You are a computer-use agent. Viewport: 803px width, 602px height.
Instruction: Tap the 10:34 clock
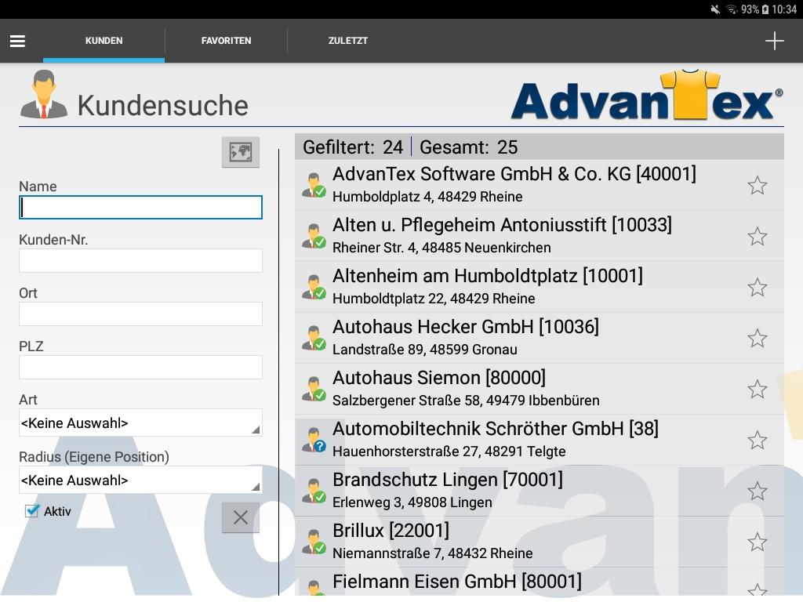(x=784, y=9)
